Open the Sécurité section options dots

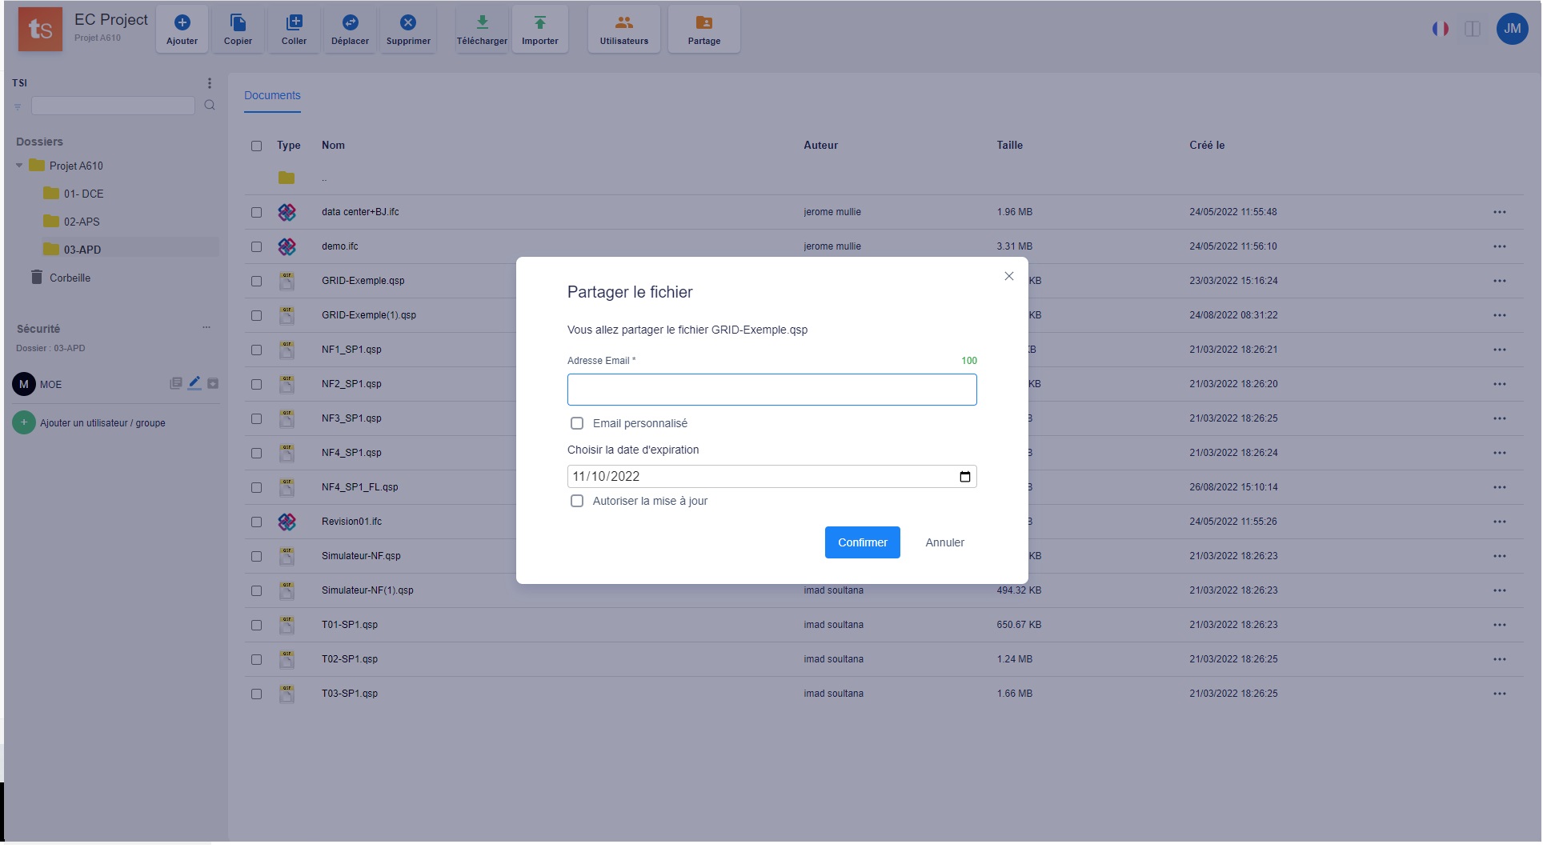point(206,327)
